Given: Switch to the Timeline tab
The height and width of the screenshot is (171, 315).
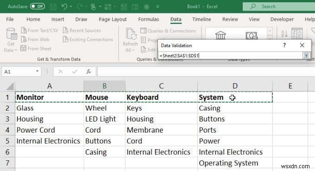Looking at the screenshot, I should [x=202, y=19].
